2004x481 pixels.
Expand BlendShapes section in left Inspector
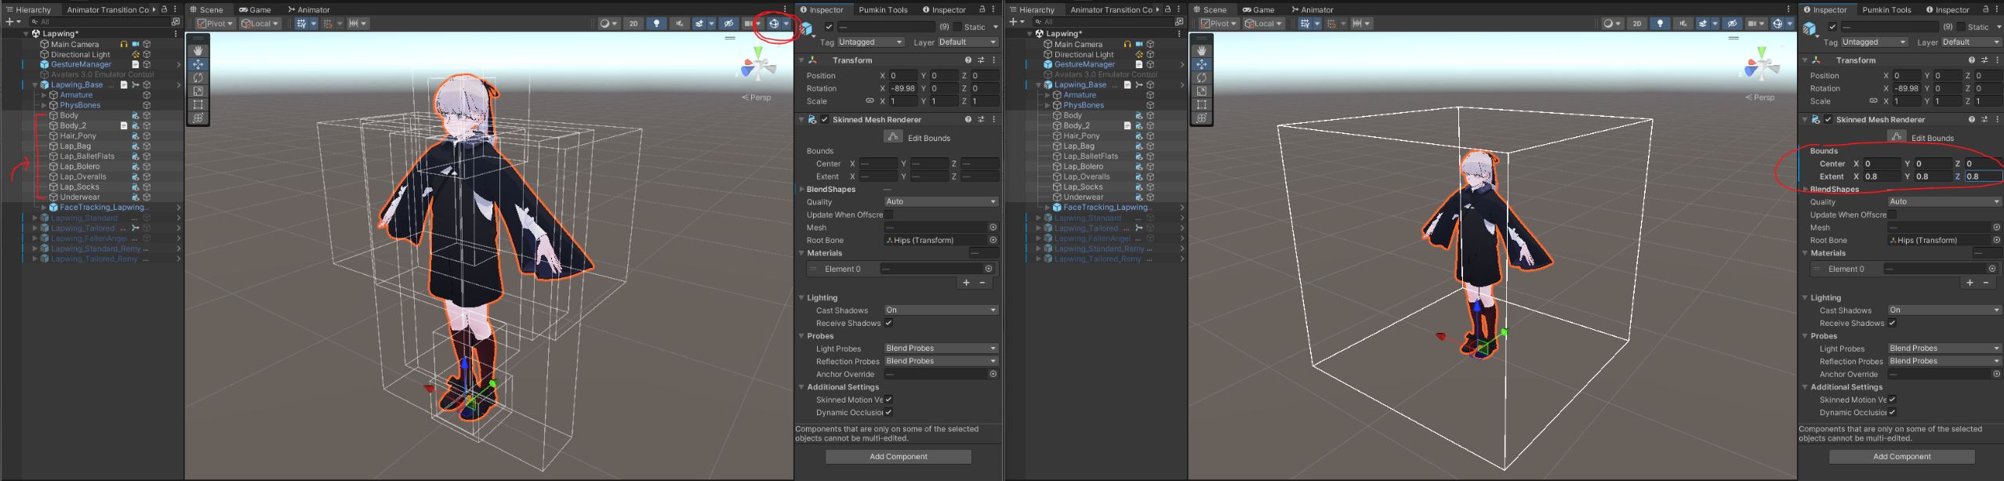pos(801,190)
